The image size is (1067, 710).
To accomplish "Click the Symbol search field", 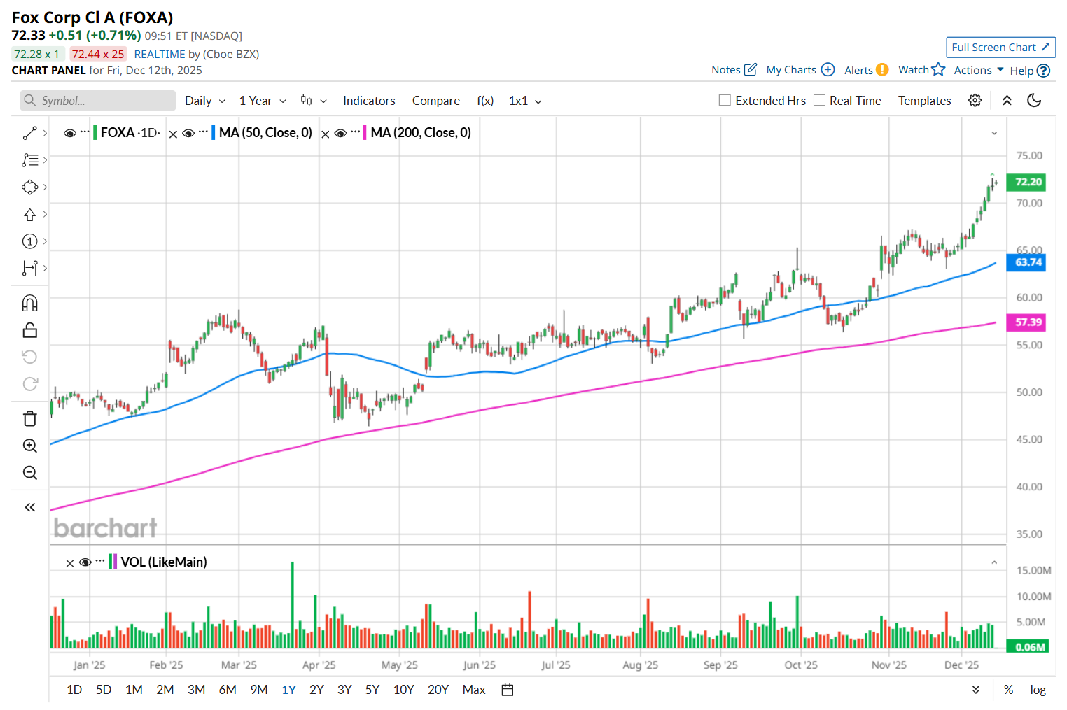I will coord(98,101).
